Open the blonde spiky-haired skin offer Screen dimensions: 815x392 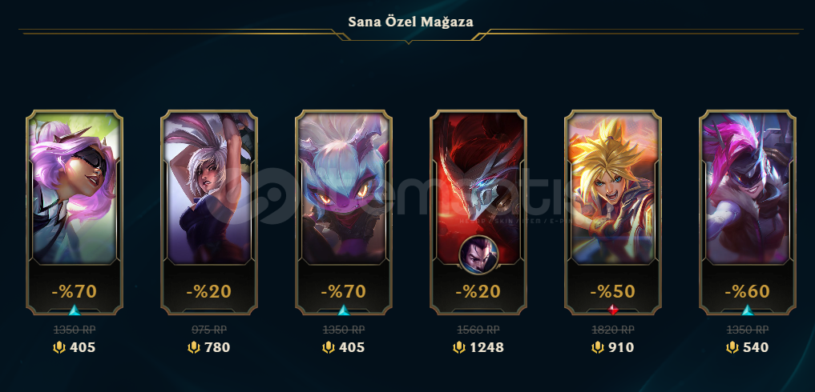[x=613, y=212]
